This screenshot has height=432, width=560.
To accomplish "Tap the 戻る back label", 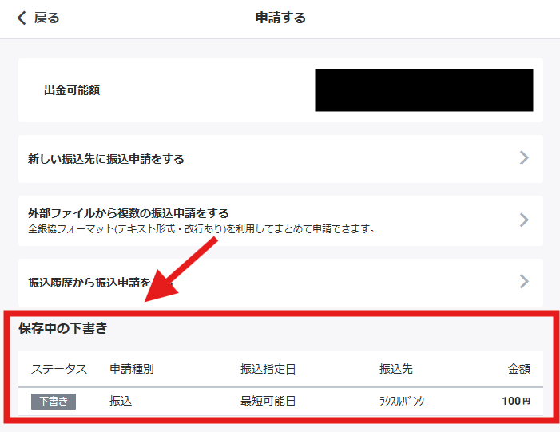I will click(x=46, y=18).
